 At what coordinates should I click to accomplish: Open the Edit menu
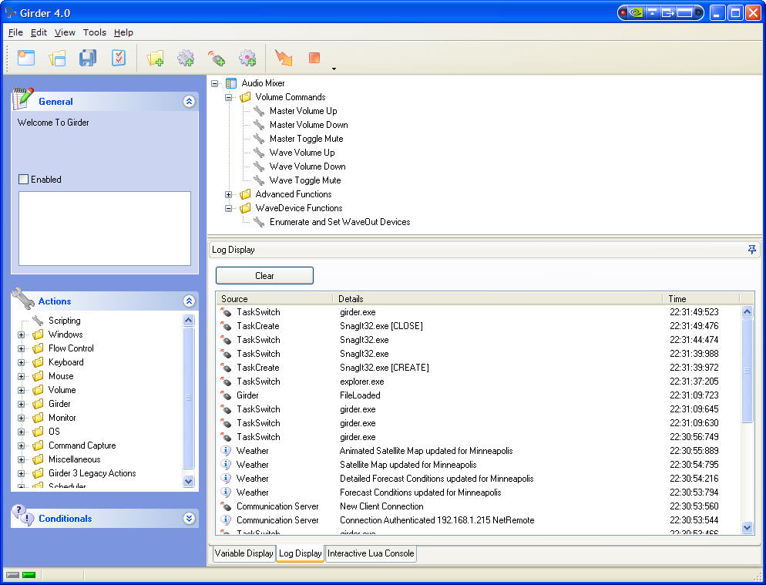click(39, 32)
